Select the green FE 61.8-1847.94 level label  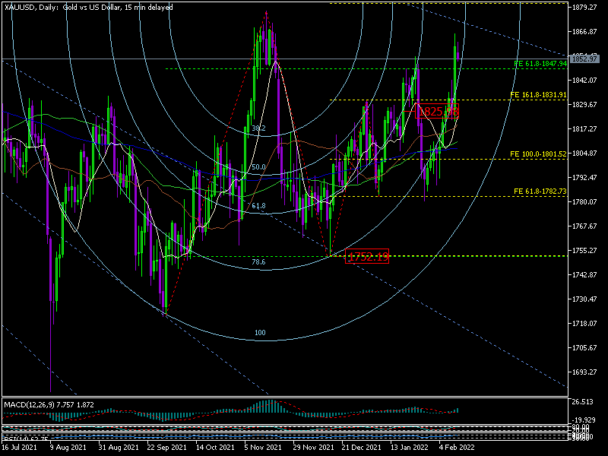click(540, 64)
